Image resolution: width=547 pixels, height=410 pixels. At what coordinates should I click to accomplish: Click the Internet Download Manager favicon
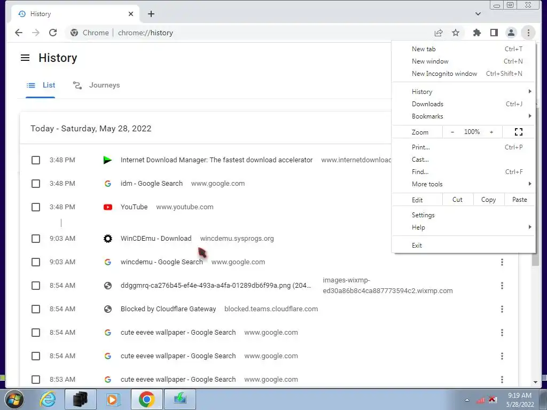point(108,160)
